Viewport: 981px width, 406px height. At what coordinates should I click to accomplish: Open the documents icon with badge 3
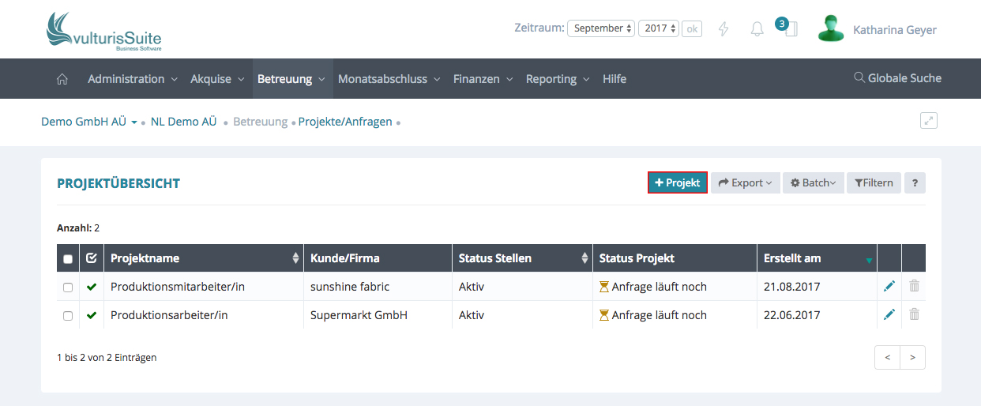[x=790, y=29]
